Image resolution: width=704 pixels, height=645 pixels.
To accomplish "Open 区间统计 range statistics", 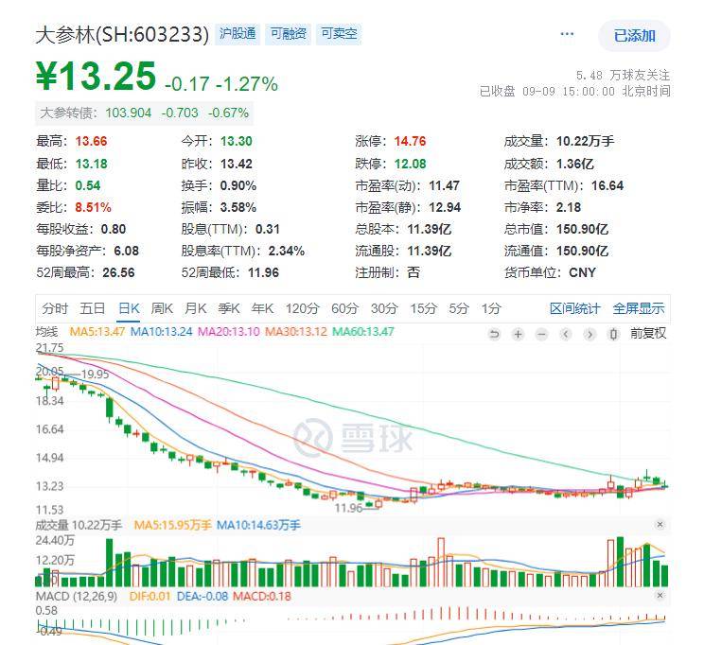I will pos(574,309).
